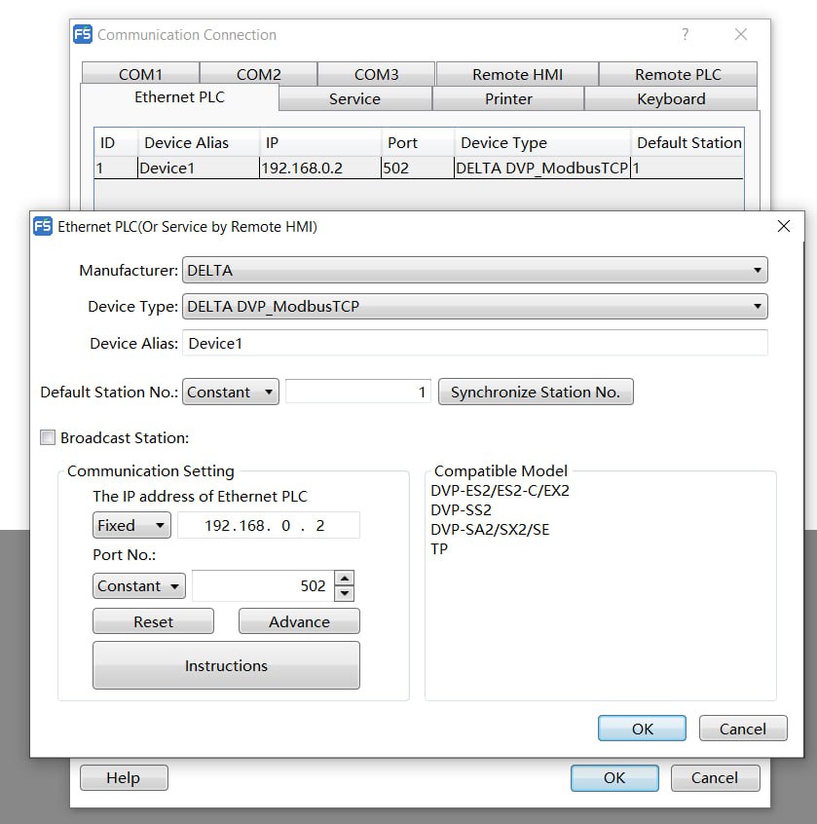
Task: Close the Ethernet PLC dialog
Action: coord(783,227)
